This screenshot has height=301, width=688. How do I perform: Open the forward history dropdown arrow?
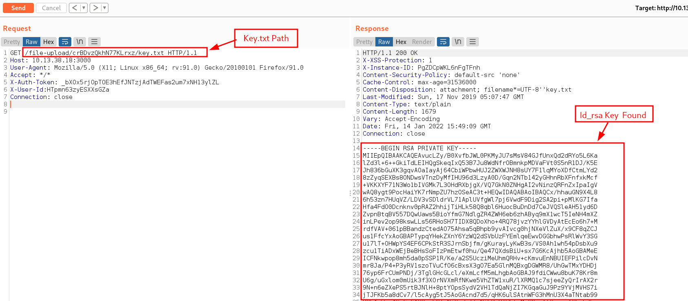pos(104,8)
